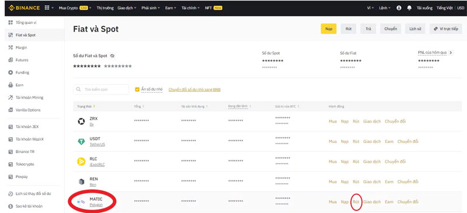Image resolution: width=467 pixels, height=213 pixels.
Task: Open the NFT menu item
Action: [x=214, y=8]
